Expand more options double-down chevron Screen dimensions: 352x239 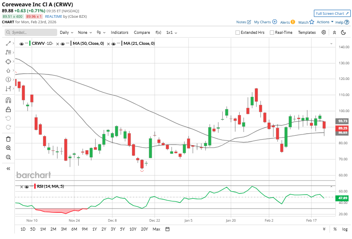[324, 229]
